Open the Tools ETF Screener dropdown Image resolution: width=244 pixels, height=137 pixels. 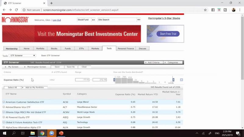point(22,55)
